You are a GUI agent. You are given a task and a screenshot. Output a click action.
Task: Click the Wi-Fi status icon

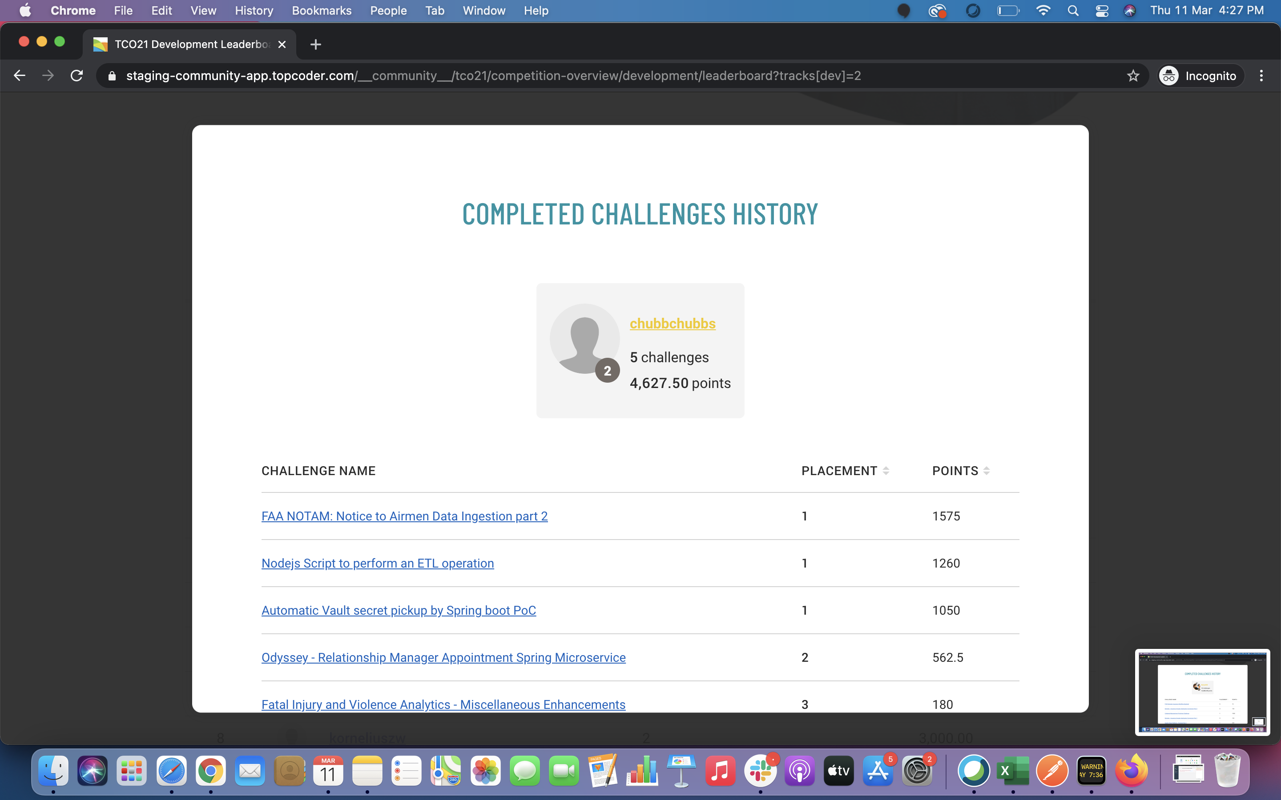click(1043, 11)
